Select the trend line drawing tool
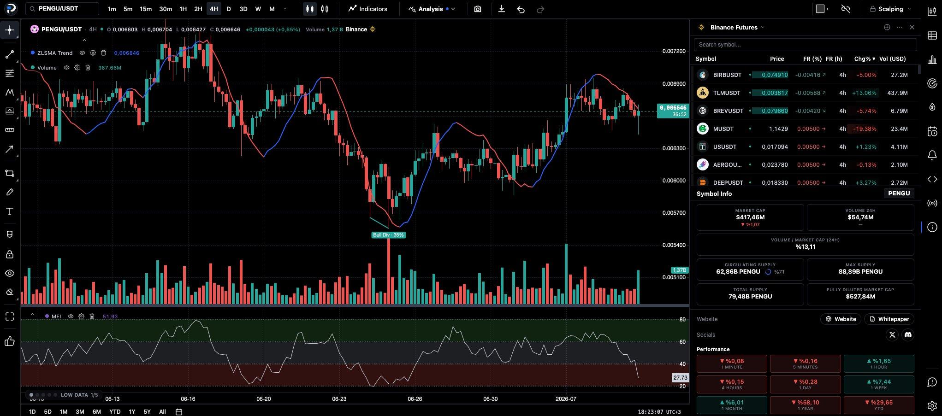This screenshot has height=416, width=942. pos(10,54)
